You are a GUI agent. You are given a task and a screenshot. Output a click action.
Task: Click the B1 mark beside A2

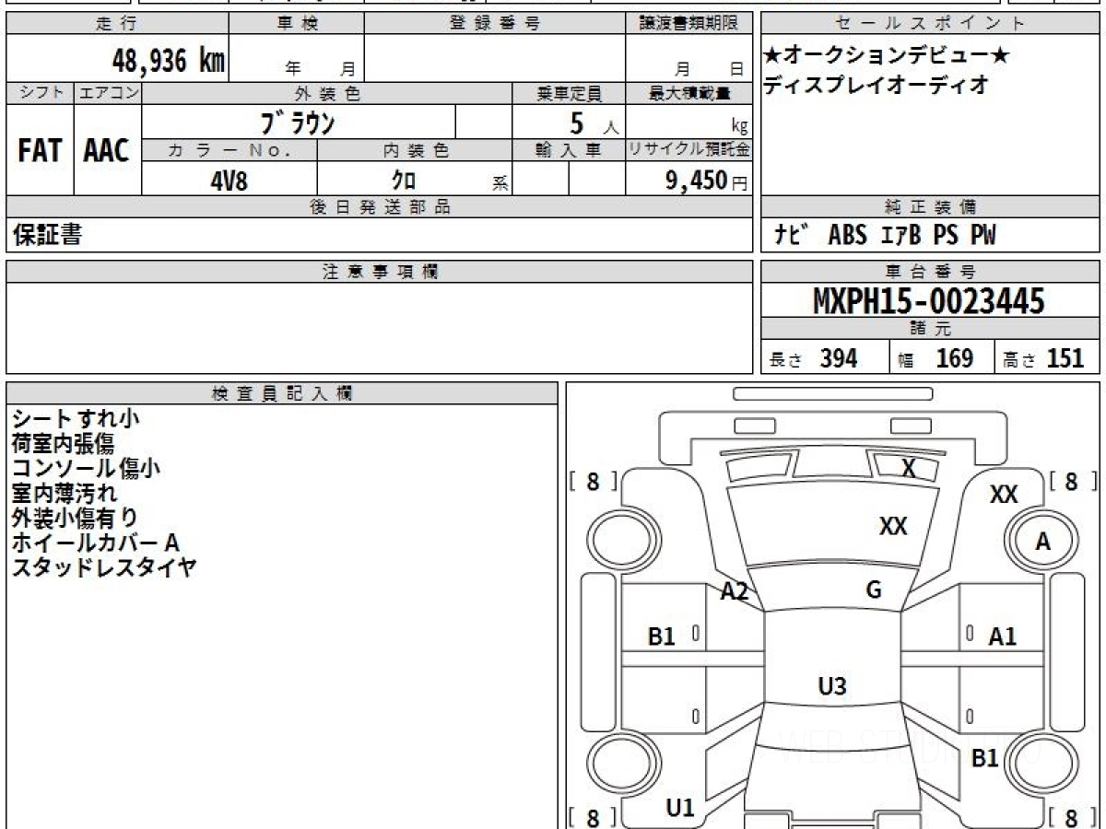click(x=662, y=636)
